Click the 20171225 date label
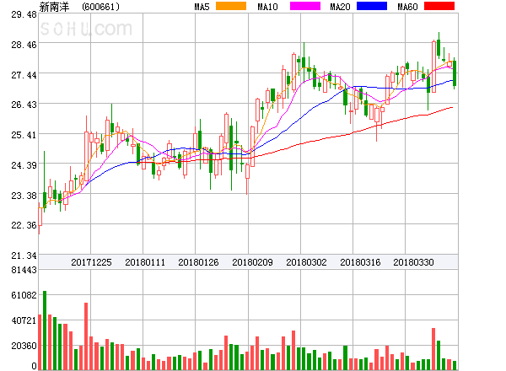This screenshot has width=506, height=371. point(91,262)
